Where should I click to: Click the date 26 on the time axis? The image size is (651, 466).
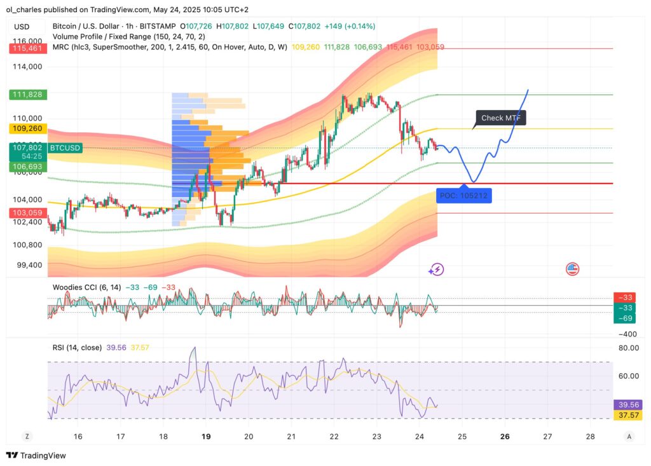[x=506, y=437]
